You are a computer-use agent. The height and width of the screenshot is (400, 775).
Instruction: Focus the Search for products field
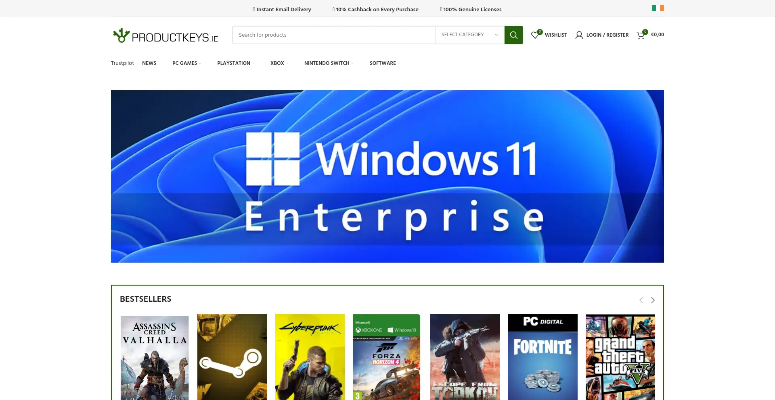(334, 35)
